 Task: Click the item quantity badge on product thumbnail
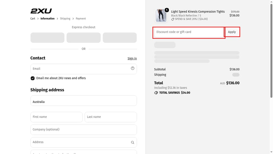click(167, 10)
